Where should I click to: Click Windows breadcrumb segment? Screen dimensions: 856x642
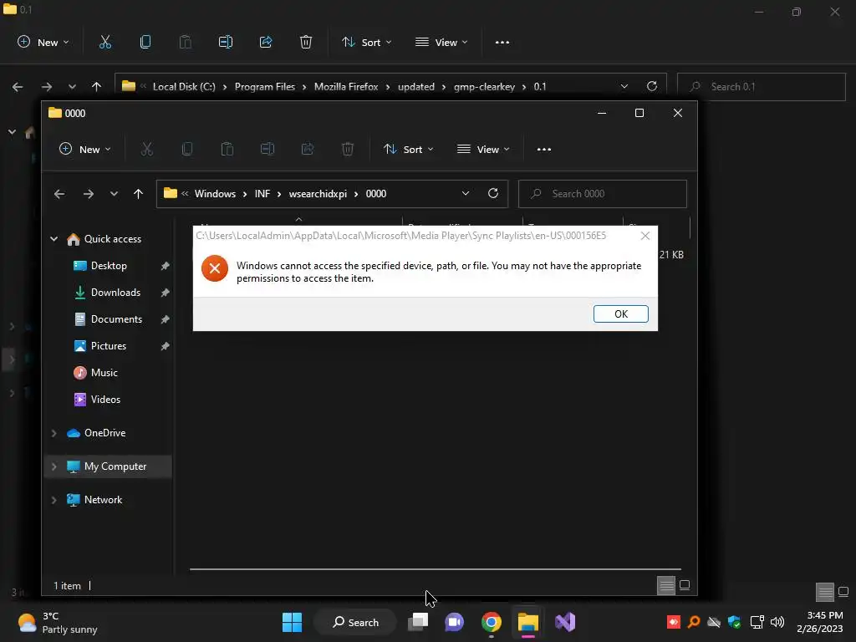(x=215, y=194)
